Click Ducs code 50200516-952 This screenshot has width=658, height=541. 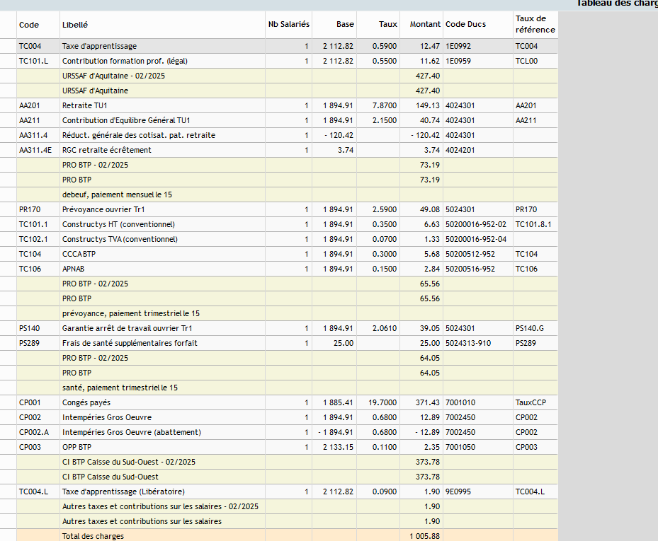point(470,269)
